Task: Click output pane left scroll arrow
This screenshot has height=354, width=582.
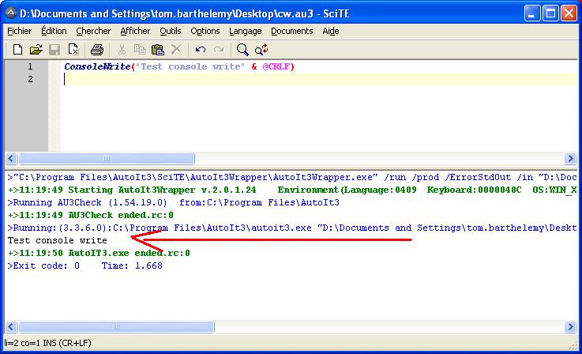Action: (x=11, y=327)
